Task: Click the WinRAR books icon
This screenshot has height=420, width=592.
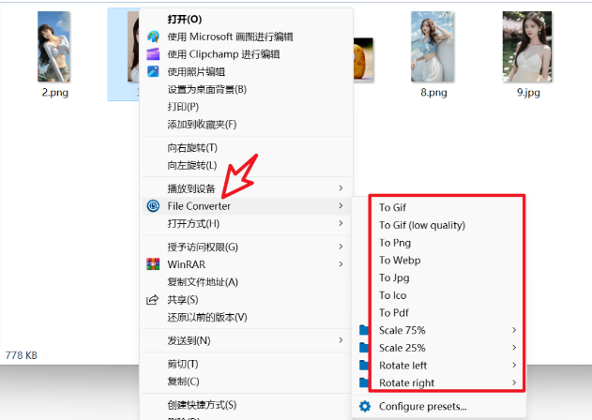Action: (x=153, y=264)
